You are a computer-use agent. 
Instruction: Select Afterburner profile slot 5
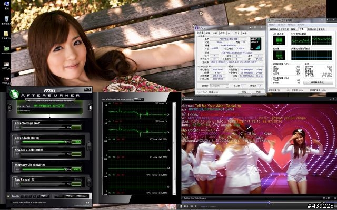[38, 196]
